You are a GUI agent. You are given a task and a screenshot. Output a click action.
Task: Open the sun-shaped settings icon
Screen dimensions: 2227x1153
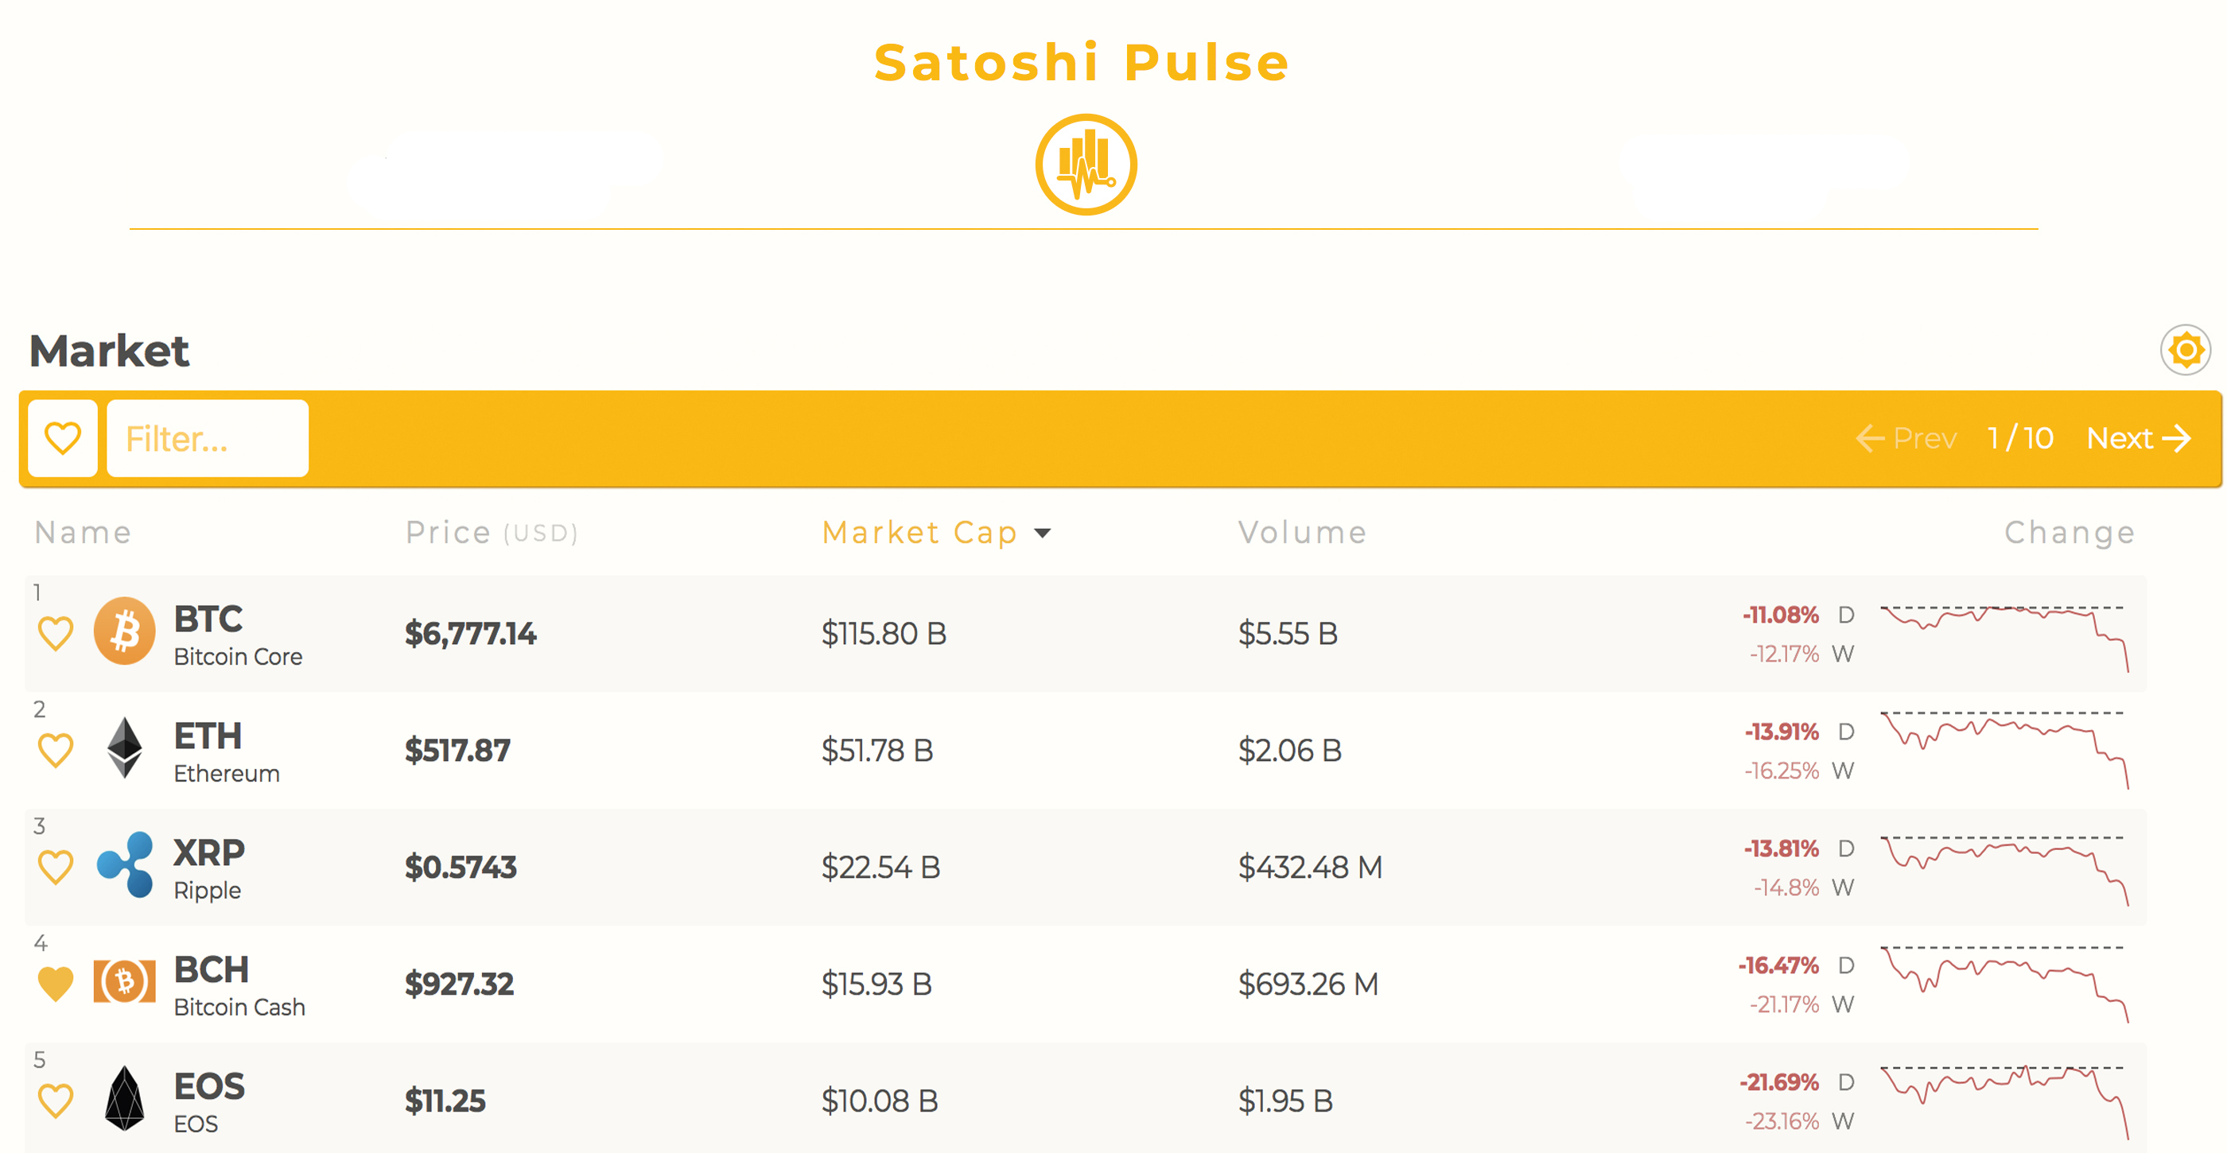[x=2186, y=350]
